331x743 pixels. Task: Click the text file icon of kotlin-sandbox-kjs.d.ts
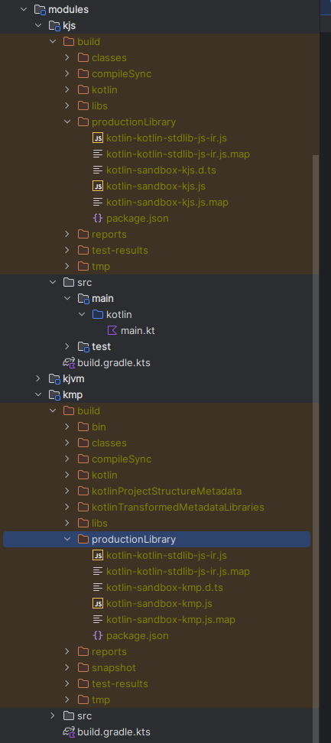[x=98, y=170]
